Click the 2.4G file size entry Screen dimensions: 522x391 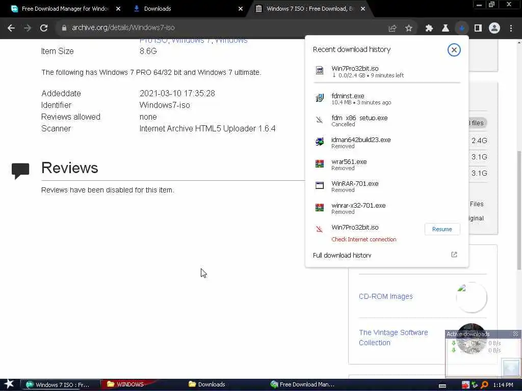pos(479,141)
